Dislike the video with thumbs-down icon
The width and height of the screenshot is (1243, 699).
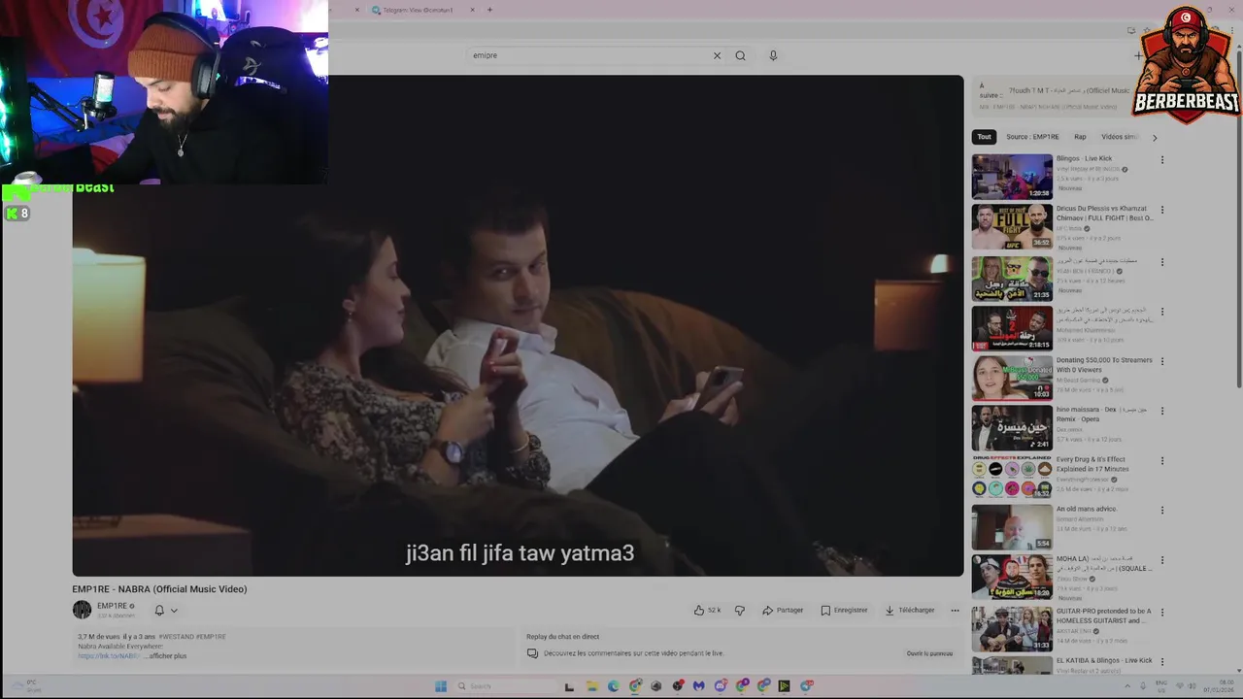tap(739, 610)
